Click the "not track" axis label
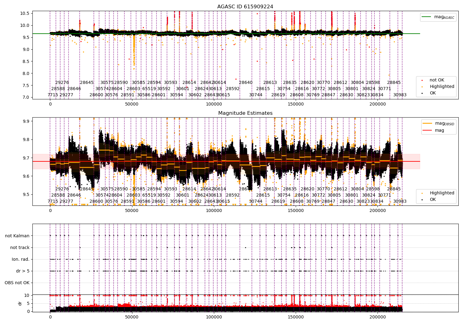The width and height of the screenshot is (463, 324). point(20,247)
